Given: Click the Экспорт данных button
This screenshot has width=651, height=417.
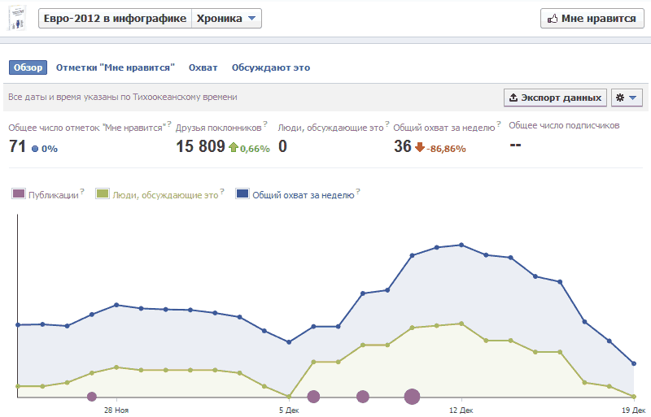Looking at the screenshot, I should click(555, 98).
